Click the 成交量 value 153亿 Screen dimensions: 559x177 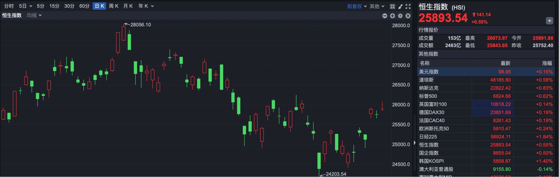[454, 38]
